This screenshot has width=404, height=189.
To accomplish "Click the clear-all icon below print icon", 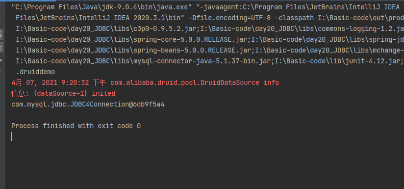I will pos(1,70).
